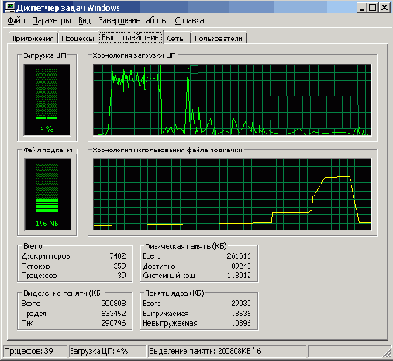
Task: Open the Вид menu
Action: click(x=84, y=20)
